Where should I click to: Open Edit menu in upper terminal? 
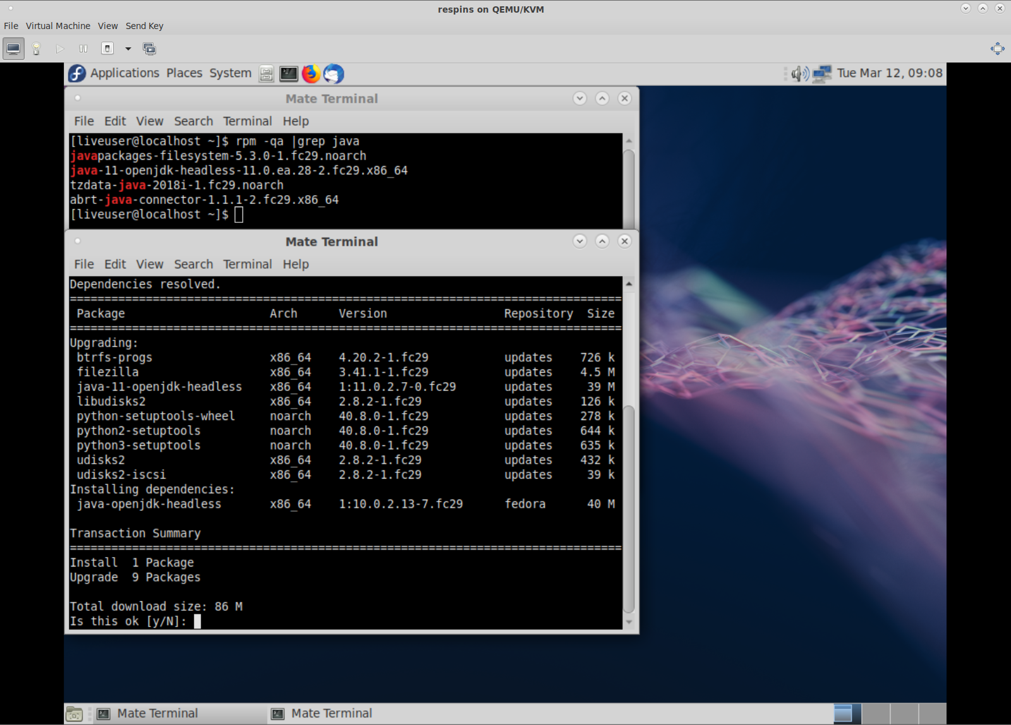pos(115,121)
